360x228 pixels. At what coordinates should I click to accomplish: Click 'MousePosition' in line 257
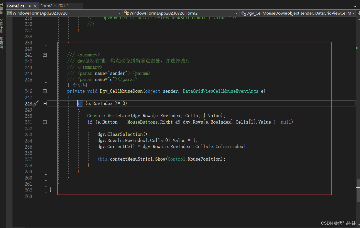pos(204,159)
